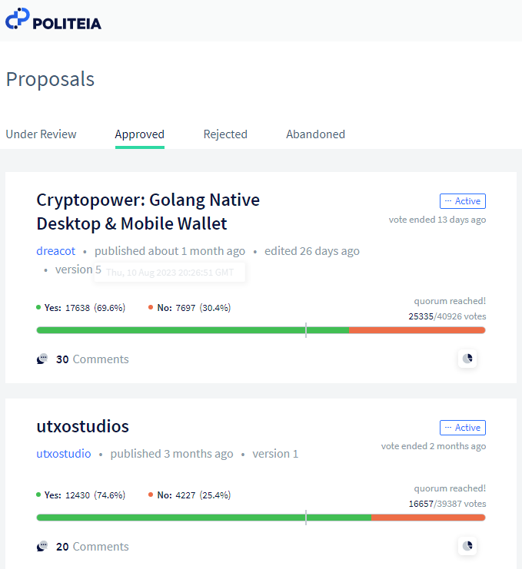Open the utxostudios proposal title
The image size is (522, 569).
click(x=83, y=426)
